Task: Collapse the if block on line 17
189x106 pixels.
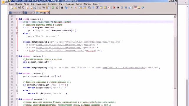Action: coord(17,28)
